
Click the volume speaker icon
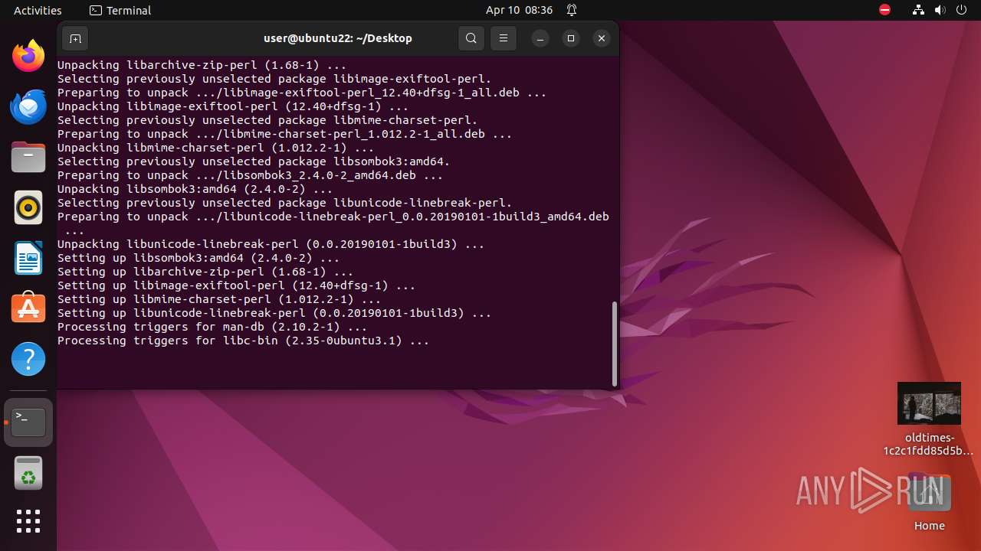[x=940, y=10]
